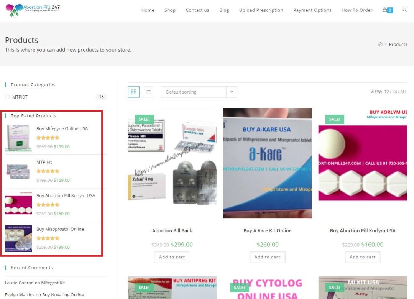Open the Abortion Pill Pack product image

click(x=172, y=163)
